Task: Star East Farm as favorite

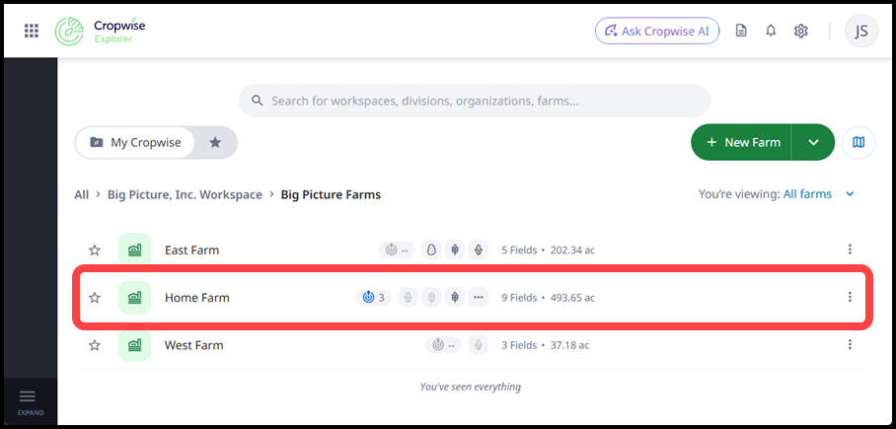Action: [95, 250]
